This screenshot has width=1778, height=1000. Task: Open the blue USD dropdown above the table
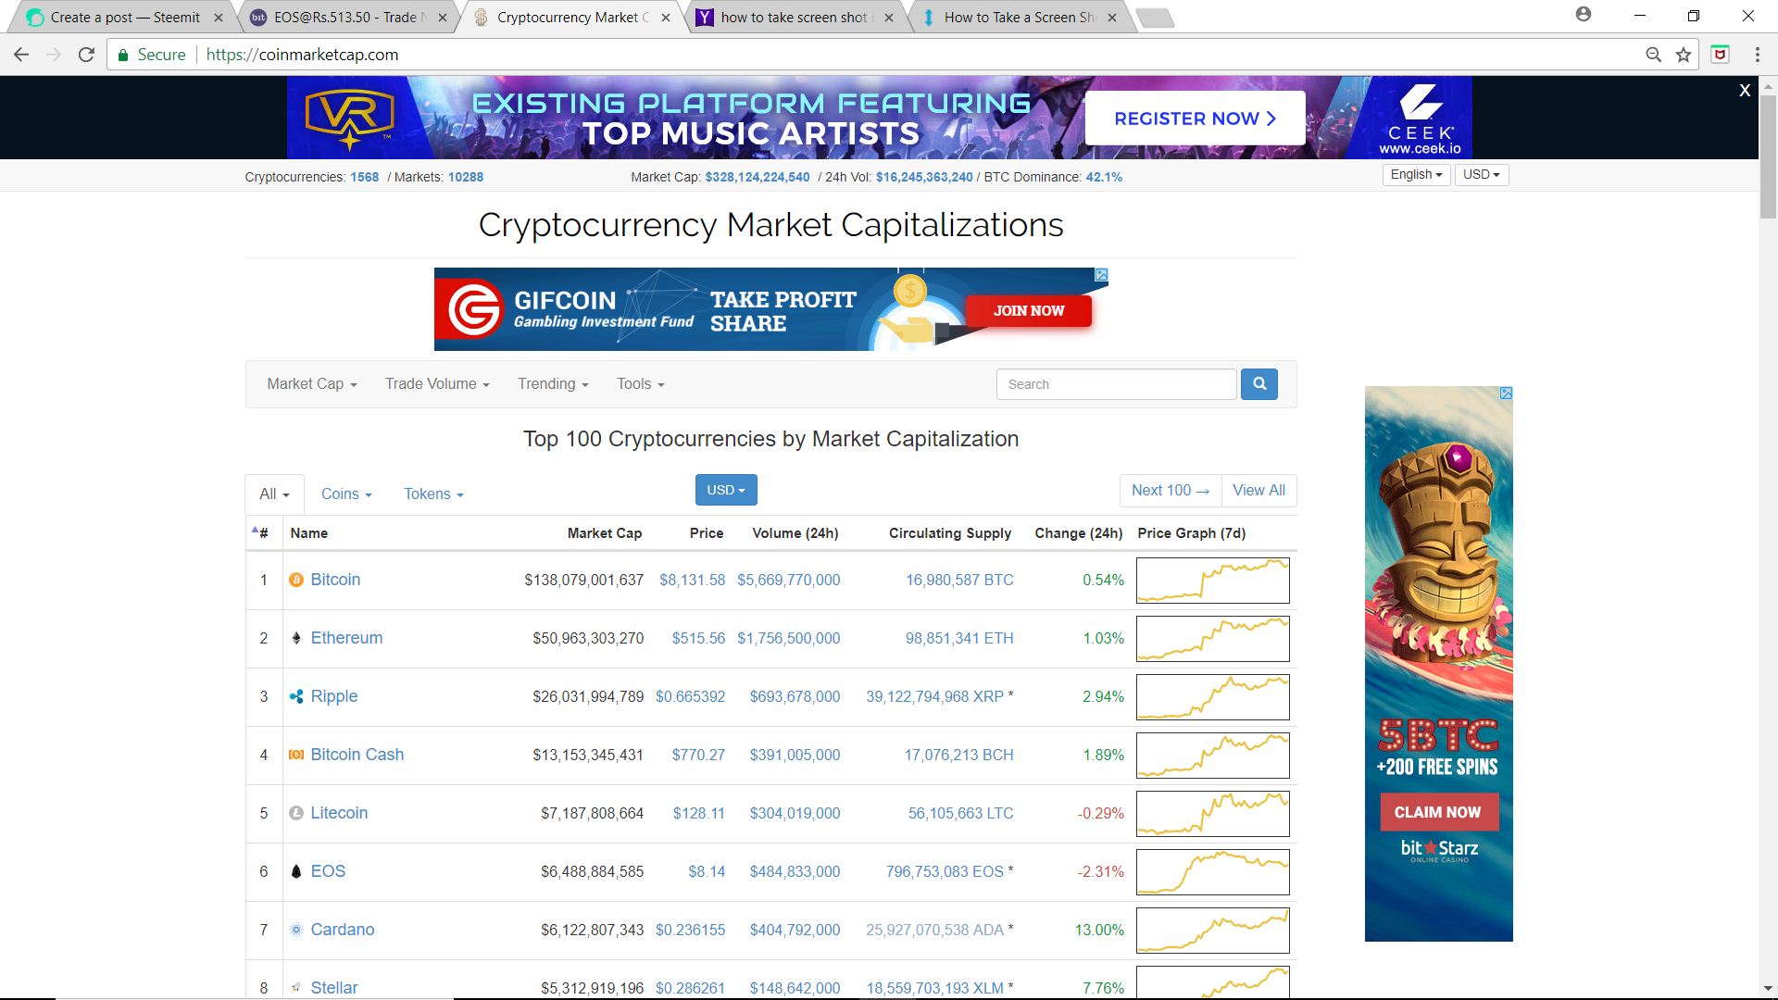pyautogui.click(x=726, y=490)
